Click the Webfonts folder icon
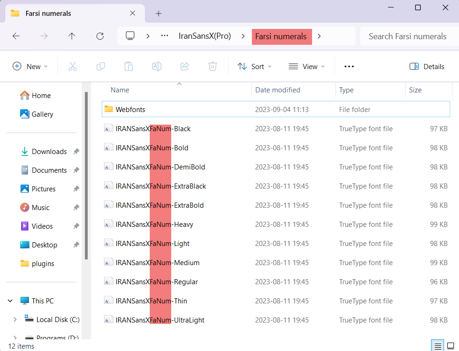 click(x=109, y=109)
